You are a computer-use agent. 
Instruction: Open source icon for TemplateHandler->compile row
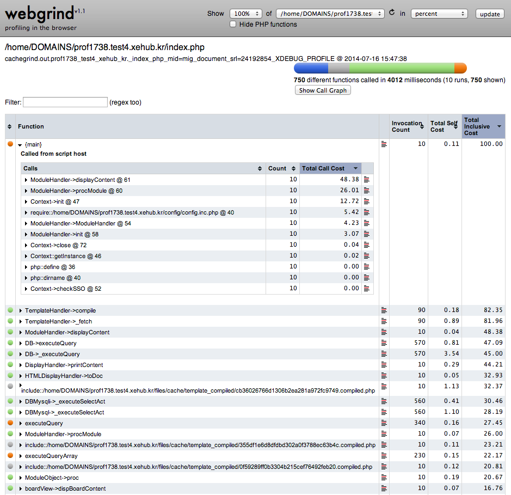click(384, 310)
